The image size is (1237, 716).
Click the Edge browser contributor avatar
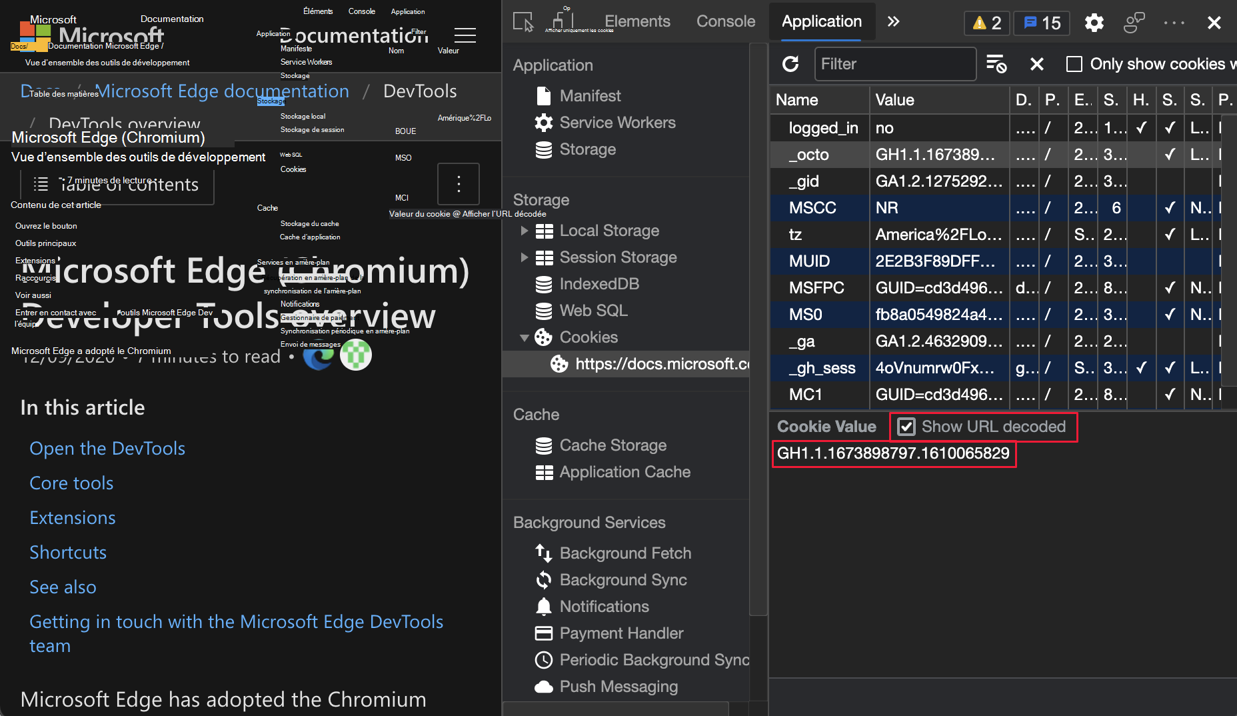click(319, 355)
